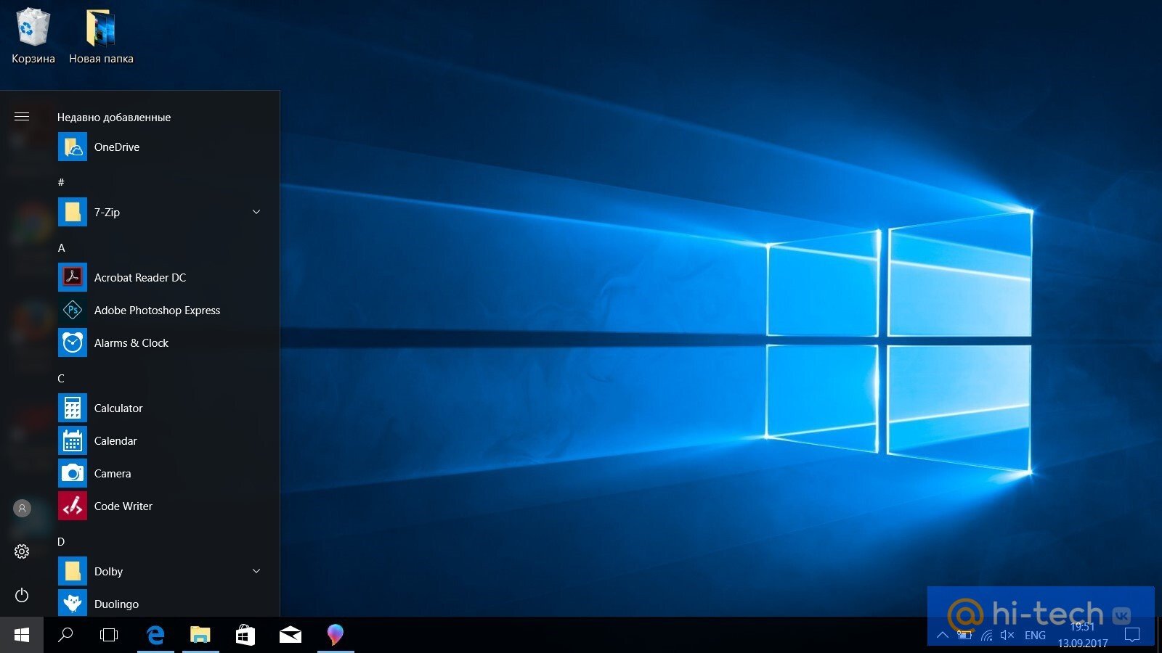Image resolution: width=1162 pixels, height=653 pixels.
Task: Click the C letter group header
Action: pyautogui.click(x=61, y=378)
